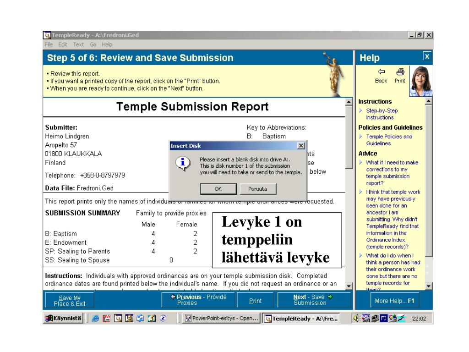The width and height of the screenshot is (469, 352).
Task: Click the speaker volume tray icon
Action: tap(356, 318)
